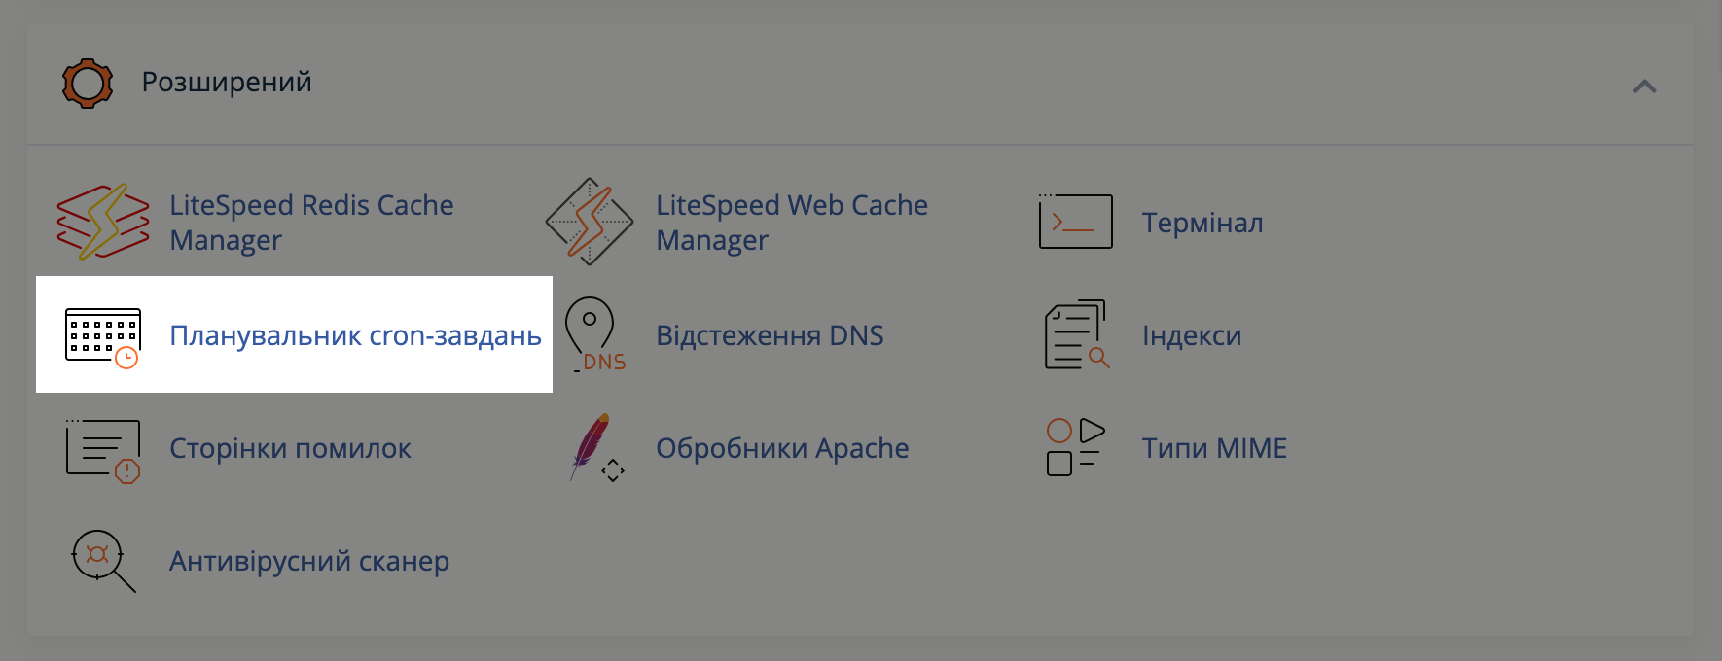Click the Відстеження DNS magnifier-pin icon

point(591,334)
